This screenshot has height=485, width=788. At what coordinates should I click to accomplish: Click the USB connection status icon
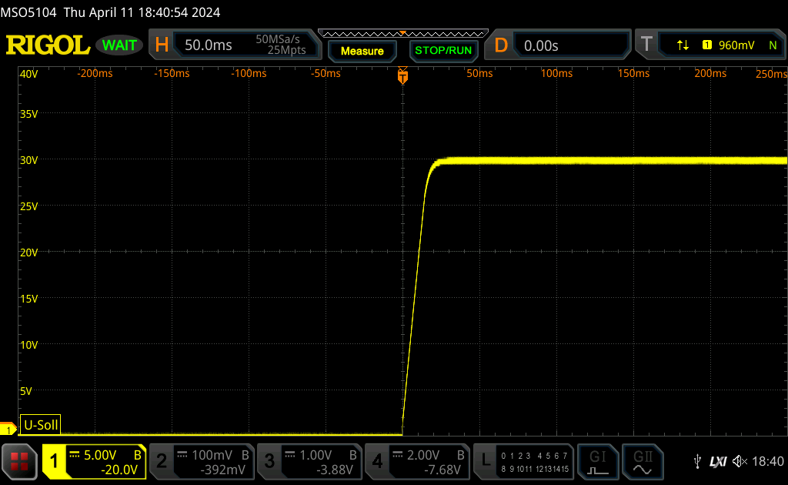697,461
